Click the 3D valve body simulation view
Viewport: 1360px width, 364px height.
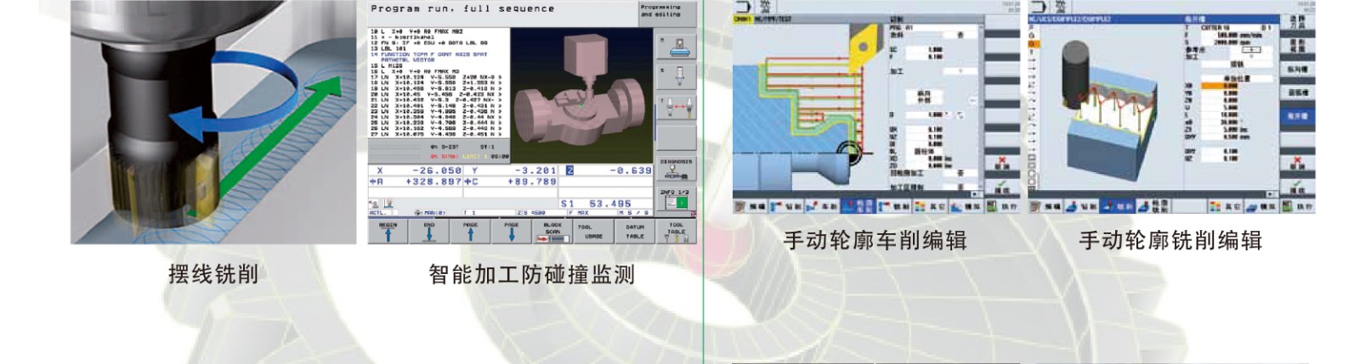[x=581, y=93]
